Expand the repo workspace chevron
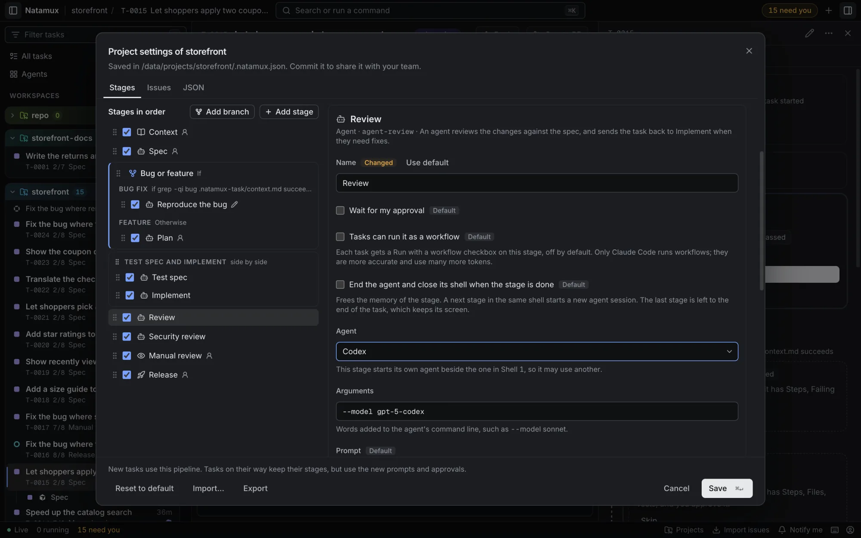The width and height of the screenshot is (861, 538). (x=12, y=115)
